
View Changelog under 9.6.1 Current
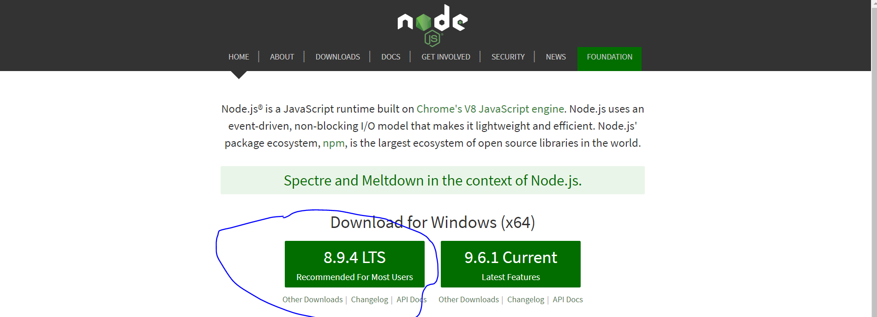tap(526, 299)
